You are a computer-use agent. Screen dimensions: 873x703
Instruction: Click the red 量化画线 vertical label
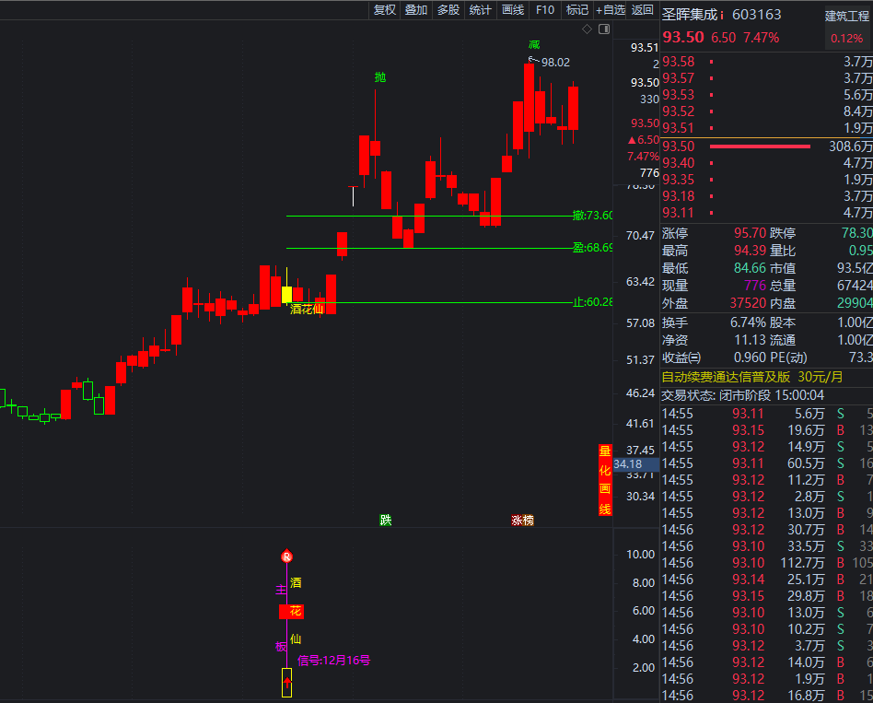(x=605, y=480)
